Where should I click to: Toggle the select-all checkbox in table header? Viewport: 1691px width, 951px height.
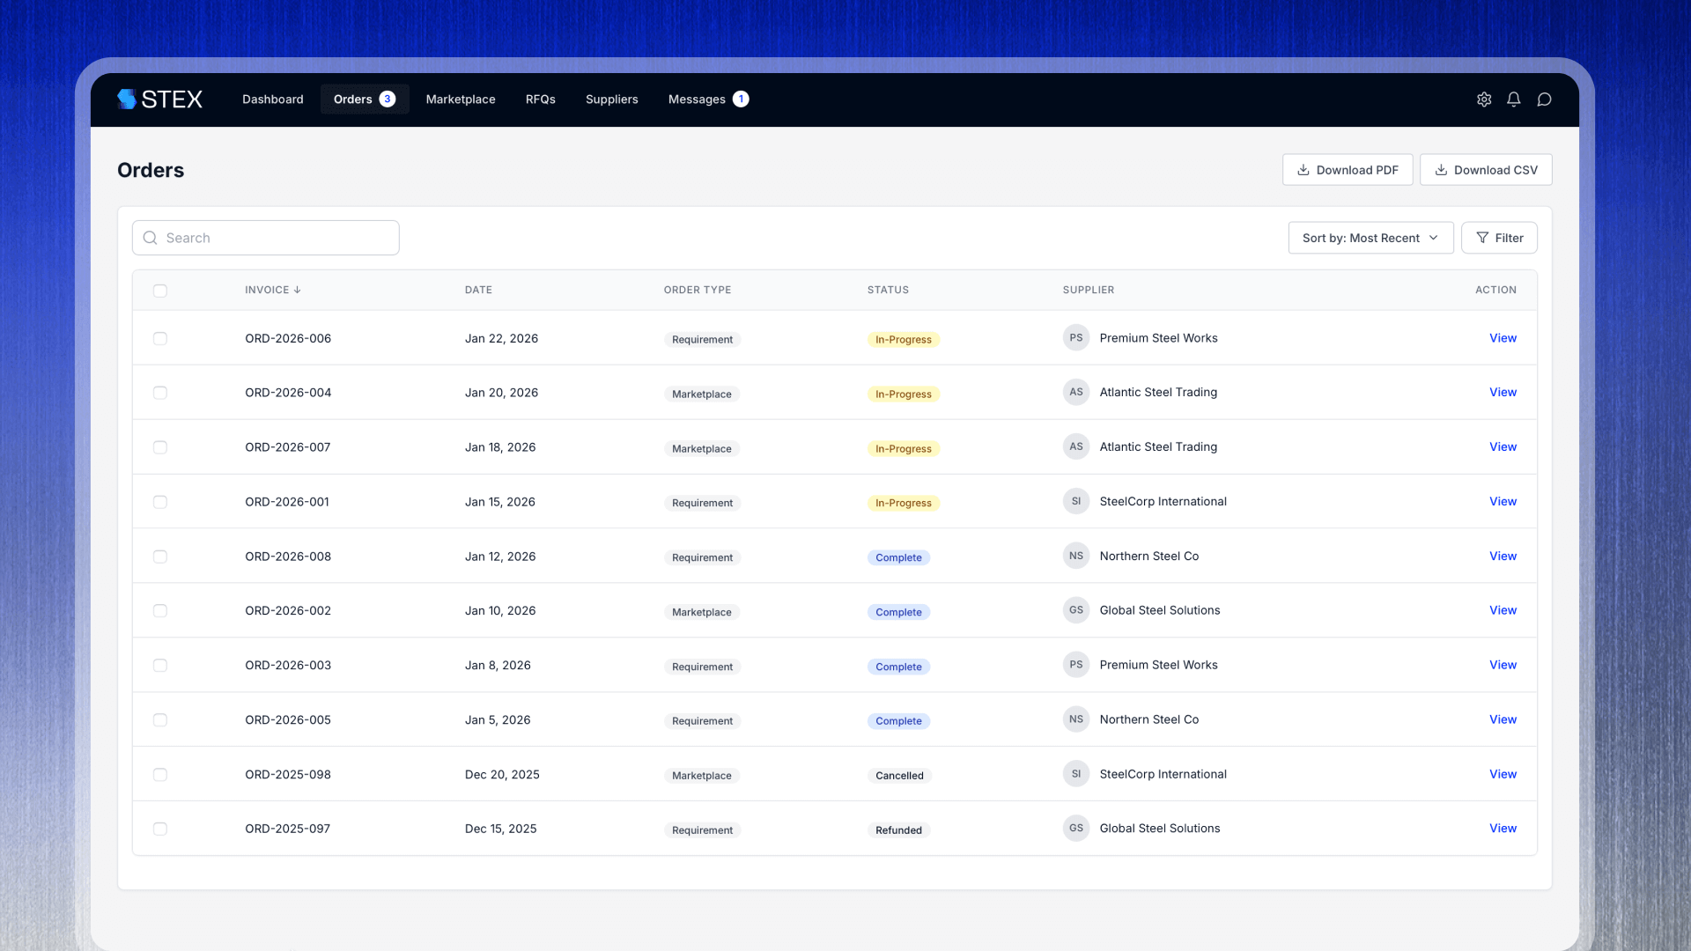pos(160,291)
